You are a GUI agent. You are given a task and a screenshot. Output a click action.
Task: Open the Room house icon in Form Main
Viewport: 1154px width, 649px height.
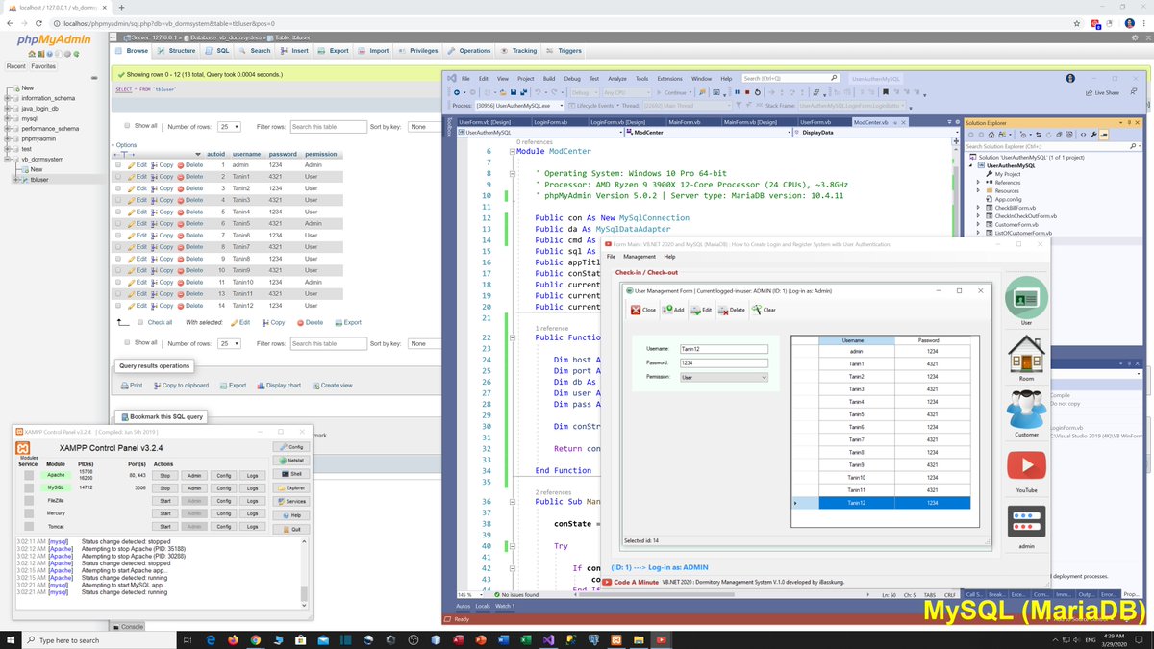coord(1026,354)
